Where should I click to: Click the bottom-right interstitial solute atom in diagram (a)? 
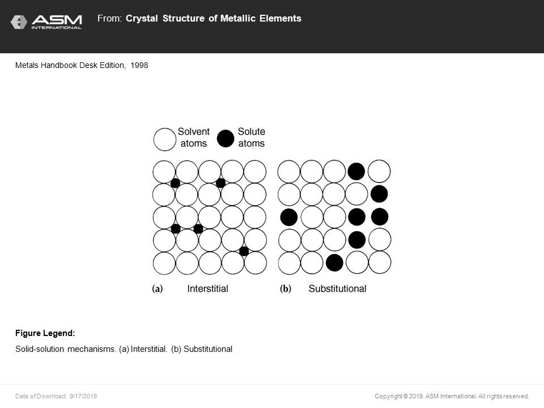click(x=244, y=251)
